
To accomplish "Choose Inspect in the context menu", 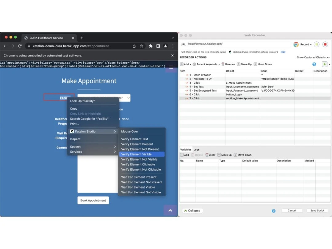I will tap(93, 139).
